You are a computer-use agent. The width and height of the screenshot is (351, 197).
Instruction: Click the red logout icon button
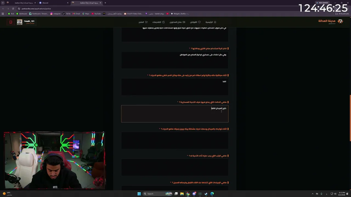click(x=11, y=22)
